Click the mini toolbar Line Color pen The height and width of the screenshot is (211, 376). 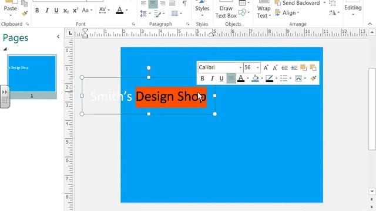[269, 79]
